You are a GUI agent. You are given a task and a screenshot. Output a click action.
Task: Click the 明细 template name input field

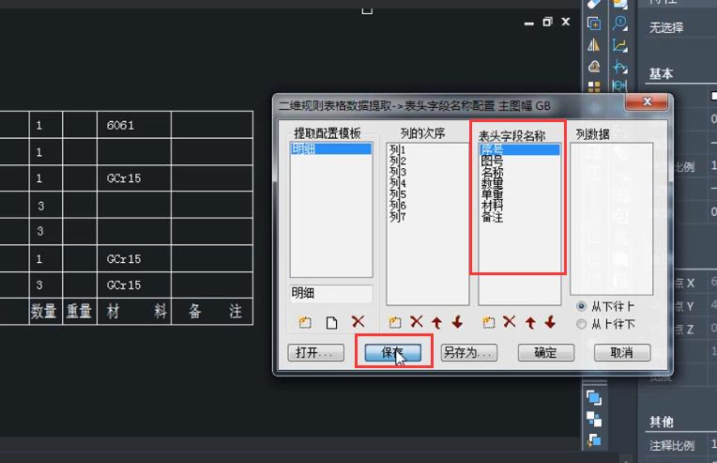coord(331,293)
